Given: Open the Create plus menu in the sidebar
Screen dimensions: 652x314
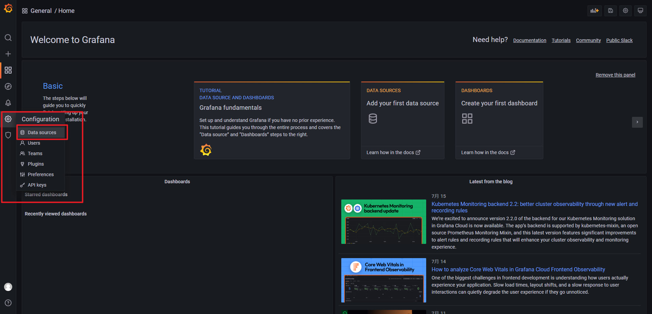Looking at the screenshot, I should point(8,54).
